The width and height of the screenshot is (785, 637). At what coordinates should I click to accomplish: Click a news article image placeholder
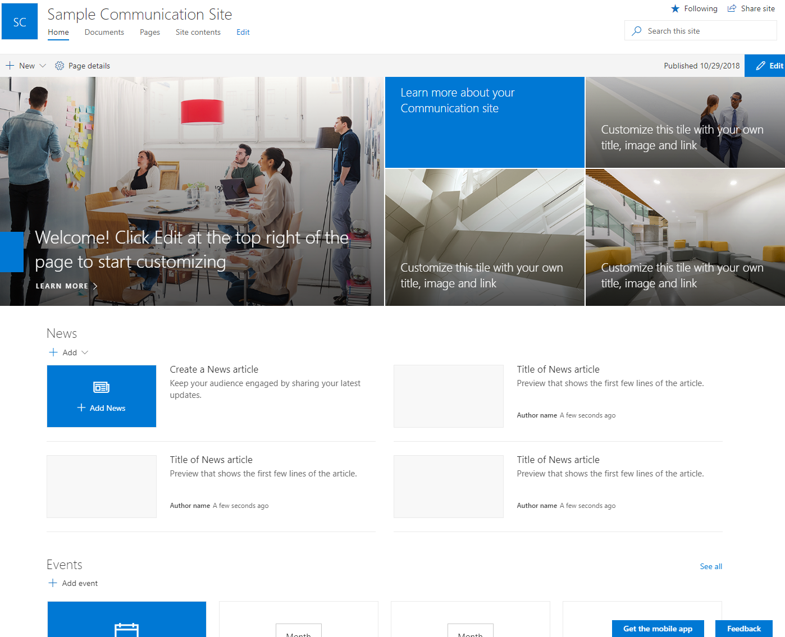pyautogui.click(x=448, y=396)
